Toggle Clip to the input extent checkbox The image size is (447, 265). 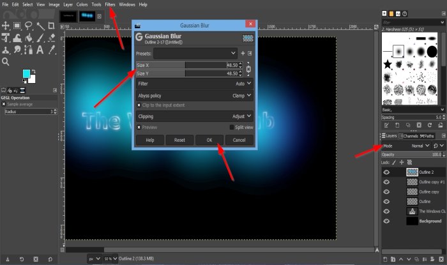[x=139, y=105]
